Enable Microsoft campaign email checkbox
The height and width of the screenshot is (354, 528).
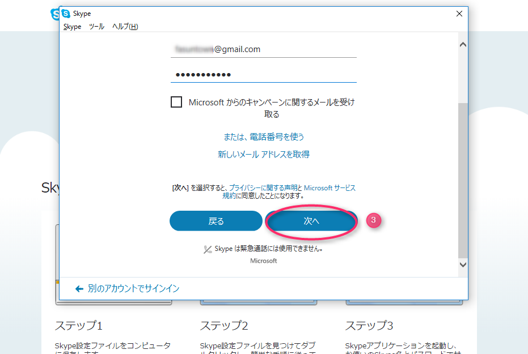176,102
